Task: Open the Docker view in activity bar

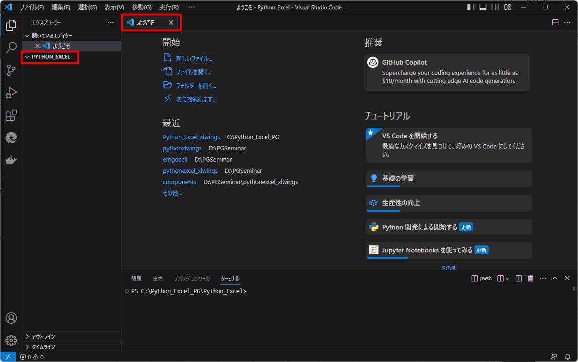Action: pos(11,160)
